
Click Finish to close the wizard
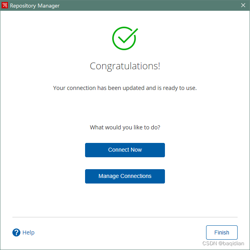pos(222,232)
